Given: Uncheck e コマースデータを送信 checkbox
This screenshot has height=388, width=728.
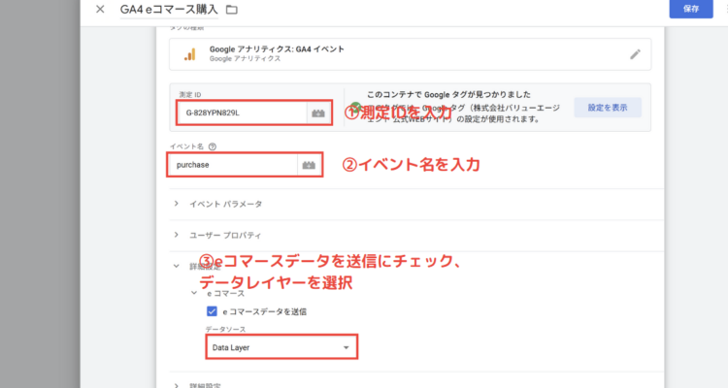Looking at the screenshot, I should tap(212, 311).
